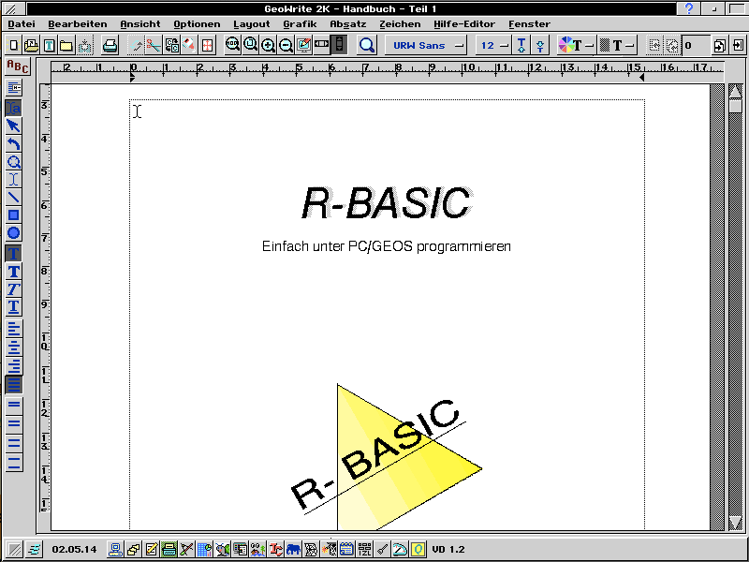The width and height of the screenshot is (749, 562).
Task: Click the down arrow of the vertical scrollbar
Action: tap(737, 522)
